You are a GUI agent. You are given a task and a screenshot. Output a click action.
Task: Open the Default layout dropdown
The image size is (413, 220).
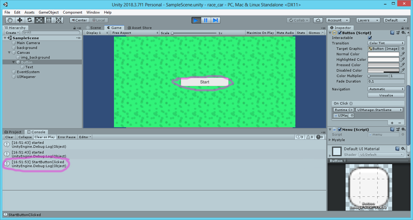pos(396,20)
